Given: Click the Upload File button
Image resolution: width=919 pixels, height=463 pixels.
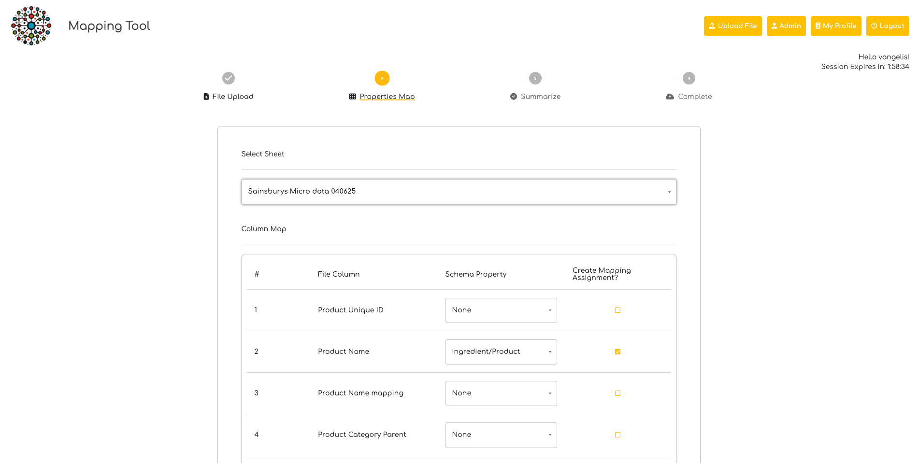Looking at the screenshot, I should pyautogui.click(x=732, y=26).
